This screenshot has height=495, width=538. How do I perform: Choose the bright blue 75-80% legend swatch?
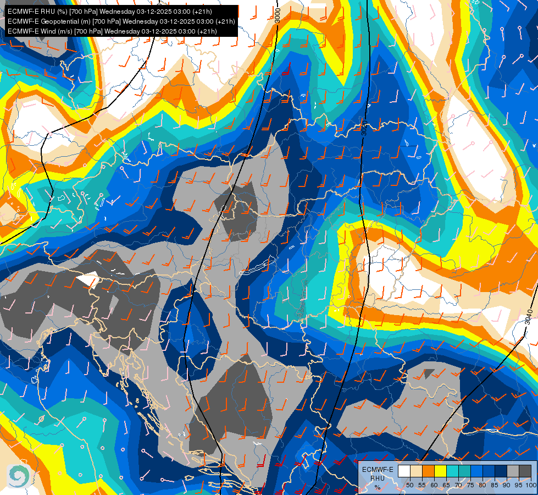[477, 471]
